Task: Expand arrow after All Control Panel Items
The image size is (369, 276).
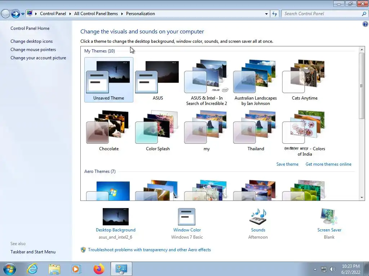Action: point(122,14)
